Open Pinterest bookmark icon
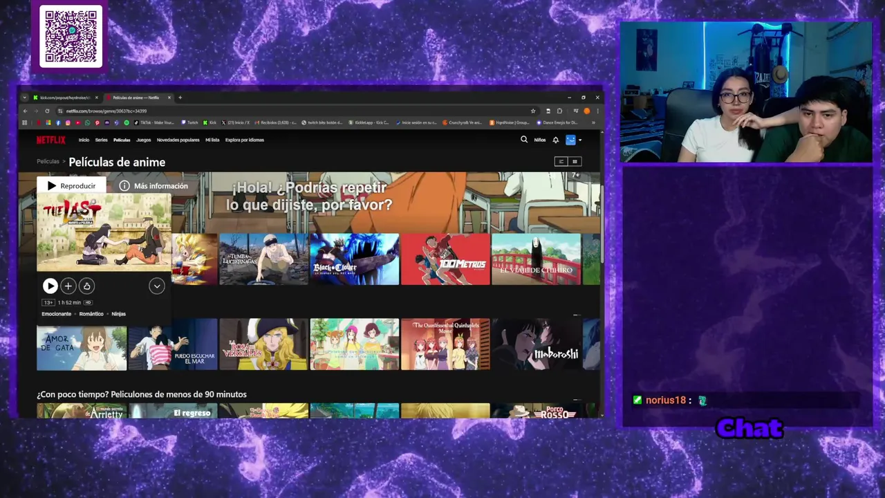885x498 pixels. [x=97, y=122]
